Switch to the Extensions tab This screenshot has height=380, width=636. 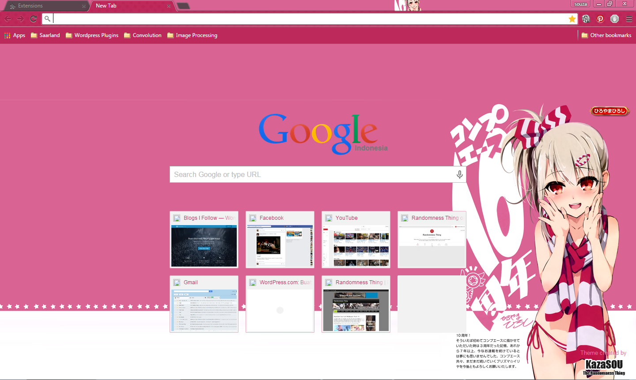coord(46,6)
